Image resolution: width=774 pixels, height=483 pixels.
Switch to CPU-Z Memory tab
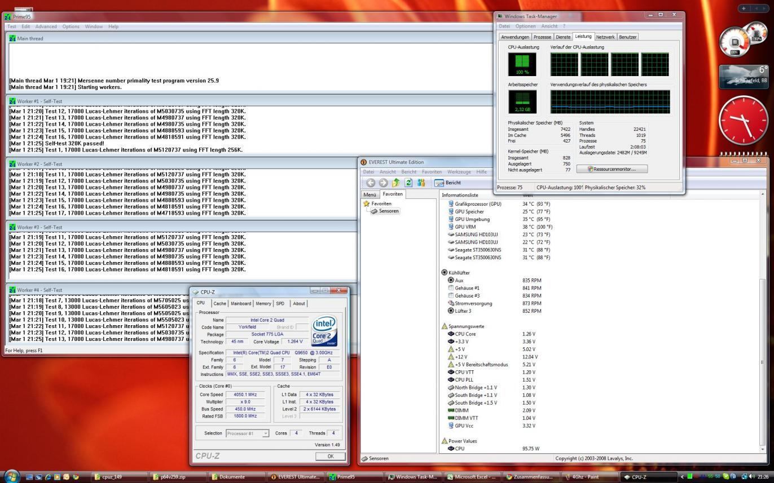(x=263, y=304)
